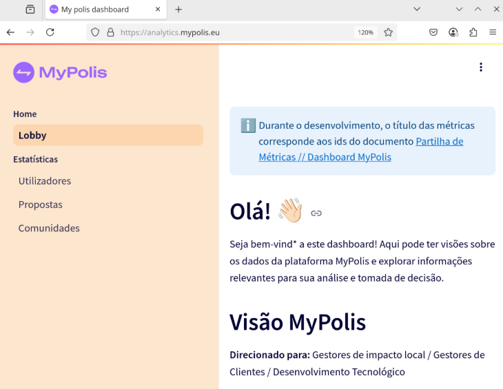
Task: Open the Partilha de Métricas document link
Action: pyautogui.click(x=439, y=141)
